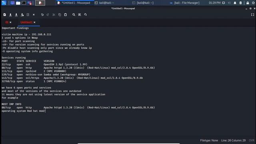
Task: Click the Copy toolbar icon
Action: coord(60,15)
